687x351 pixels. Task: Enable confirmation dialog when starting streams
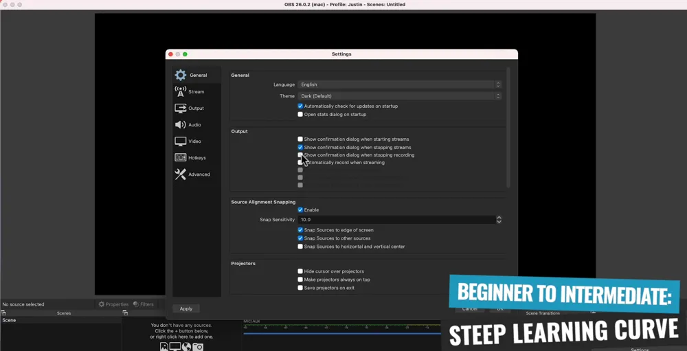300,139
